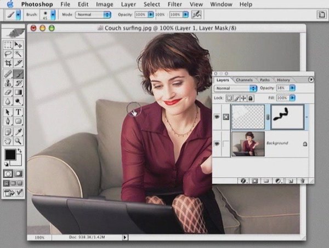Toggle Layer 1 visibility eye
The height and width of the screenshot is (248, 329).
(218, 117)
